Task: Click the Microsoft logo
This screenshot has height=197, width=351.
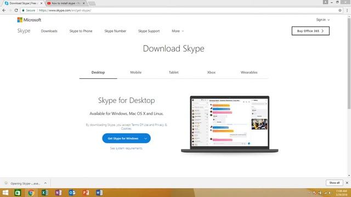Action: click(x=29, y=20)
